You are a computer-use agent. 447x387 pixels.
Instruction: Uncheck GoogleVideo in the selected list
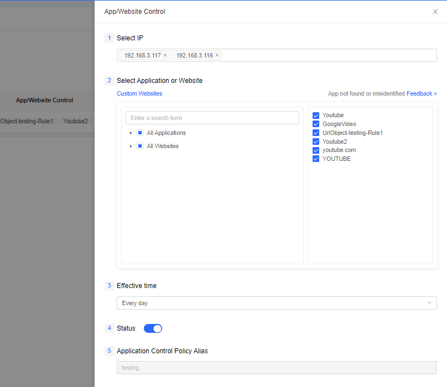(316, 124)
